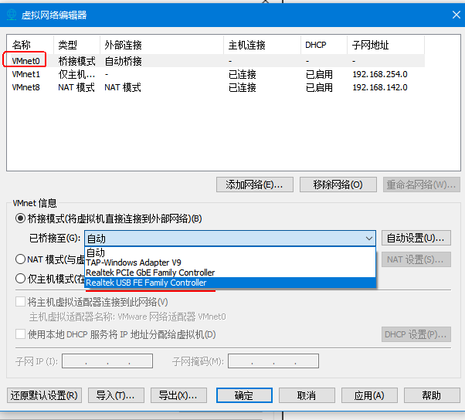Click the 重命名网络(W)... button
Screen dimensions: 465x420
pyautogui.click(x=422, y=185)
